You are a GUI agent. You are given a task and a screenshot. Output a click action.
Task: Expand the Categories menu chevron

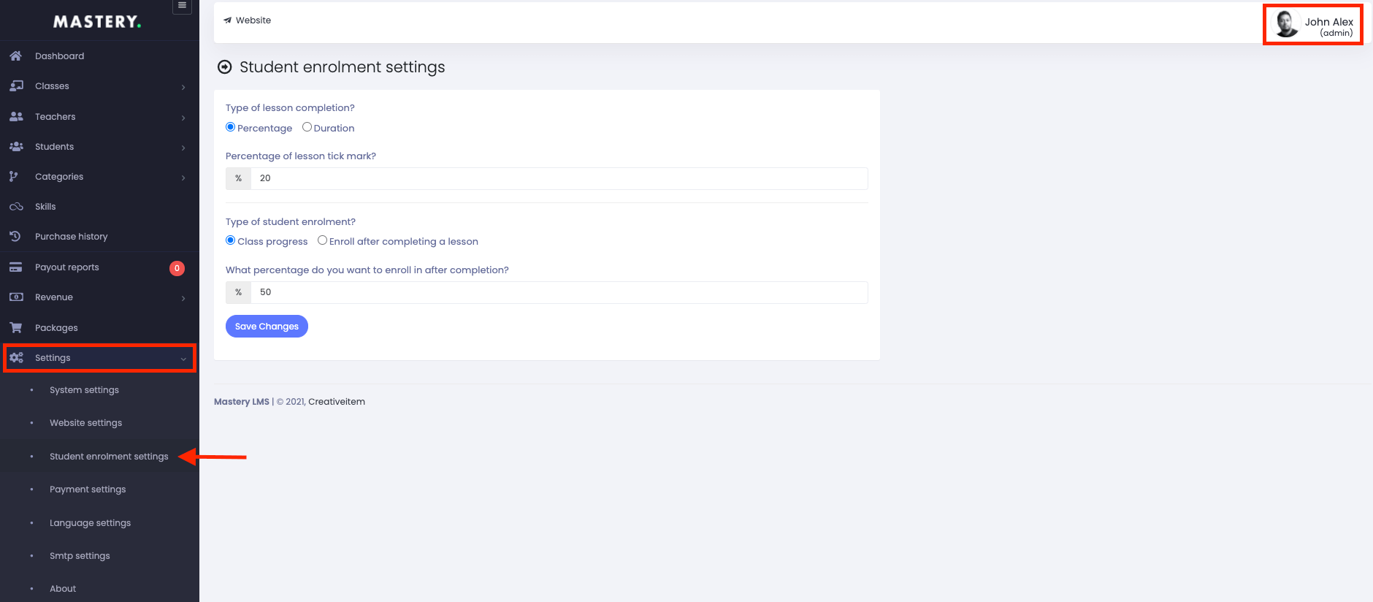pyautogui.click(x=183, y=178)
